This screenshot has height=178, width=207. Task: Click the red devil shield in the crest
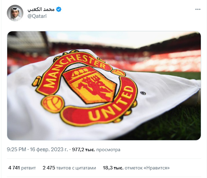pyautogui.click(x=90, y=85)
